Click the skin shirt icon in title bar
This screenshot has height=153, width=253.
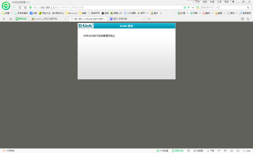coord(233,2)
